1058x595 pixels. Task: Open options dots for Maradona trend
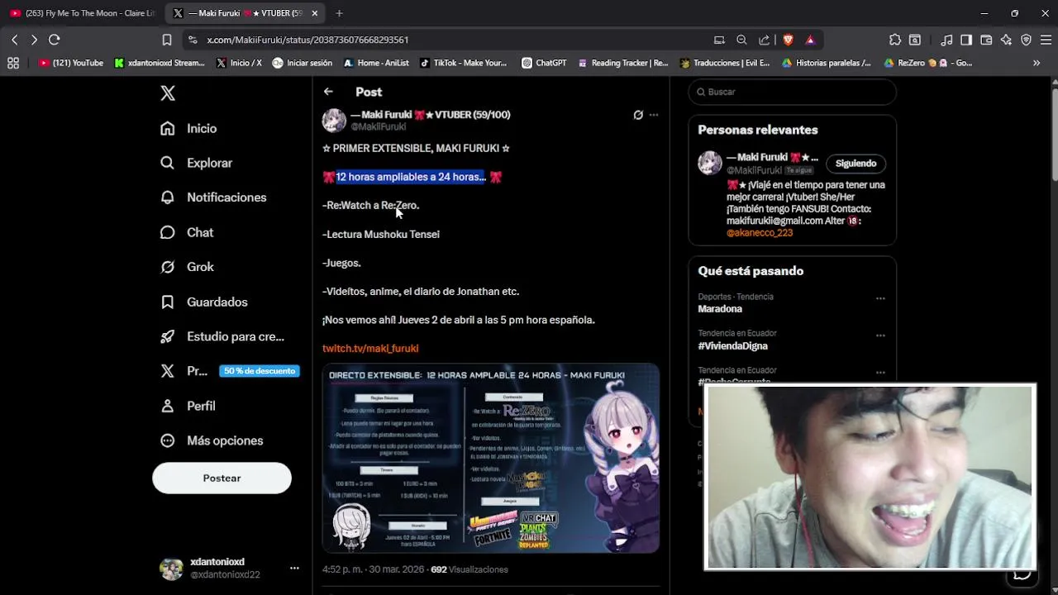coord(880,298)
